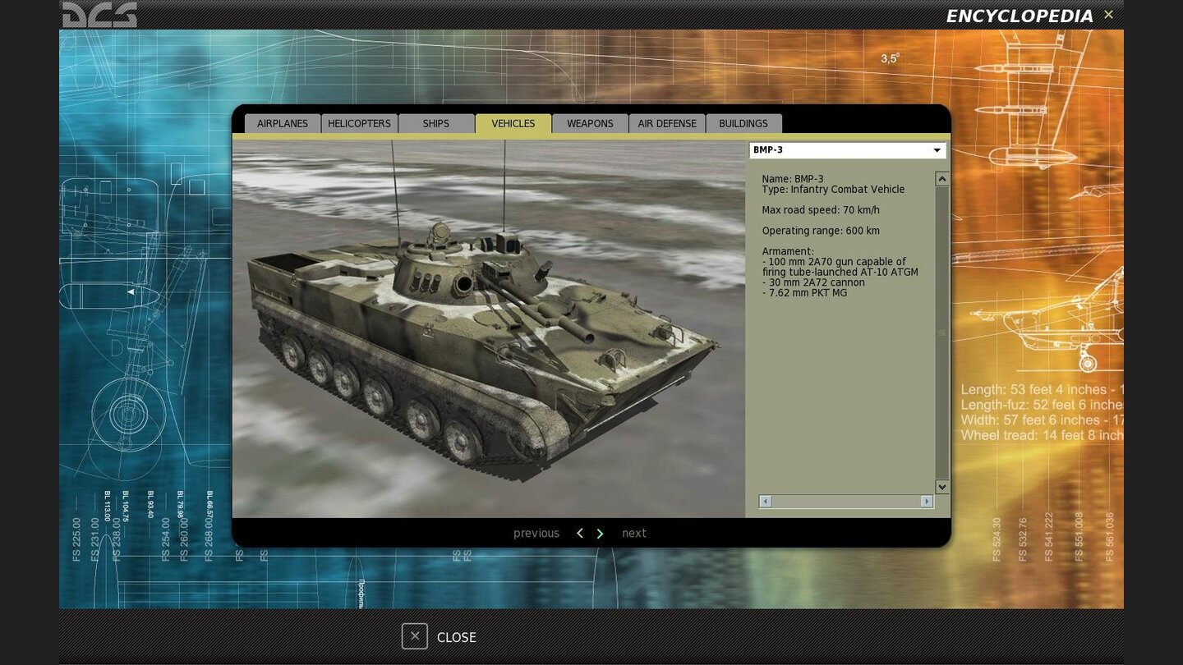
Task: Click the VEHICLES tab
Action: pos(513,123)
